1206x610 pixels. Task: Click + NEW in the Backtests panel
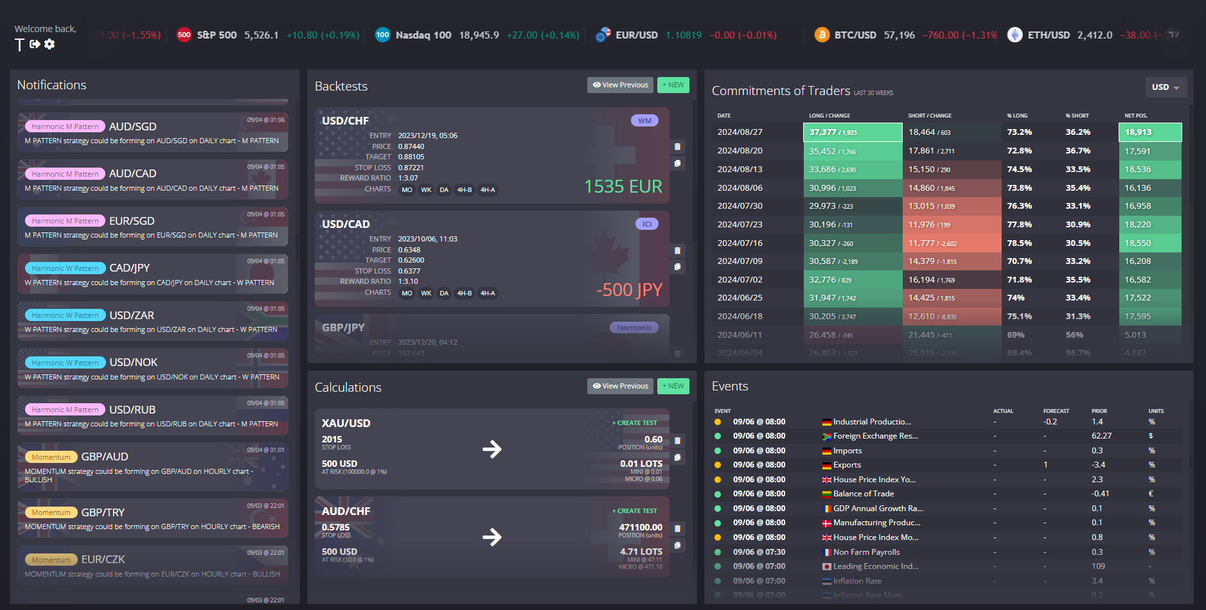673,84
